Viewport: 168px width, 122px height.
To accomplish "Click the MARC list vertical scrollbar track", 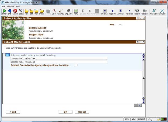I will click(143, 86).
